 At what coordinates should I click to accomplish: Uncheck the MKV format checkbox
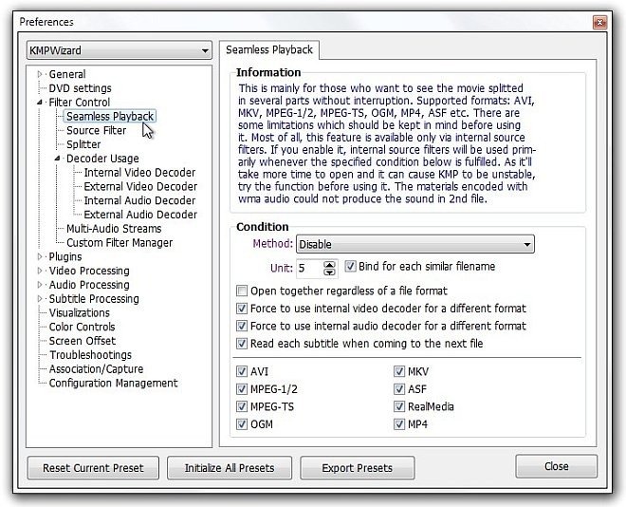point(399,371)
